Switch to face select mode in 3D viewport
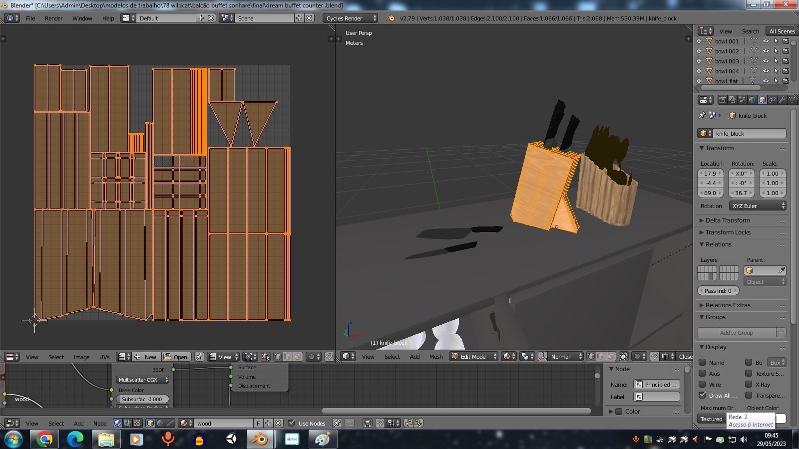Image resolution: width=799 pixels, height=449 pixels. [x=611, y=357]
